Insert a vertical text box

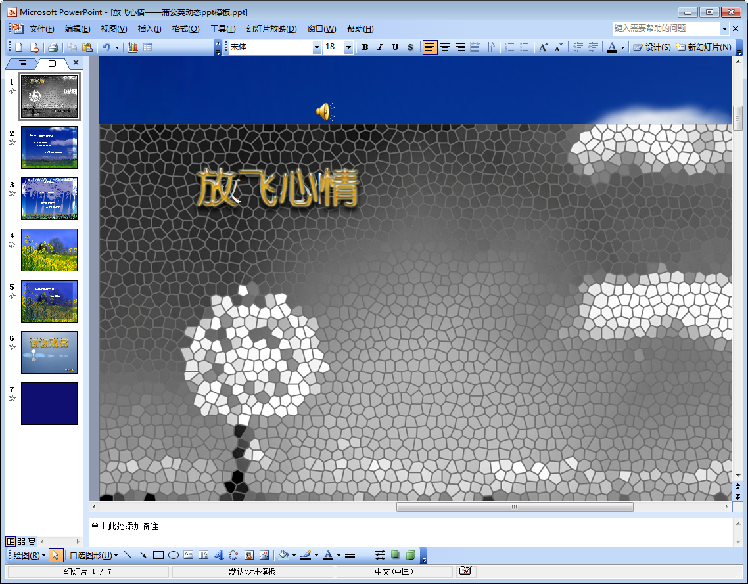tap(204, 555)
